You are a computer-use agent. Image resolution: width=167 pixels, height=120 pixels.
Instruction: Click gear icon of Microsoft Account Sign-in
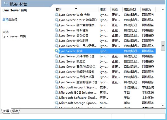tap(57, 87)
